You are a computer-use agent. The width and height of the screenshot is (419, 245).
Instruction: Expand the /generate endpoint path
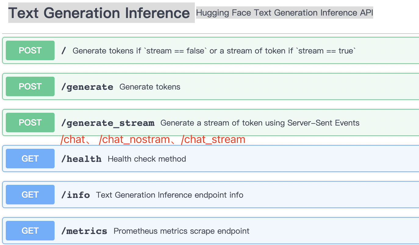pyautogui.click(x=87, y=87)
